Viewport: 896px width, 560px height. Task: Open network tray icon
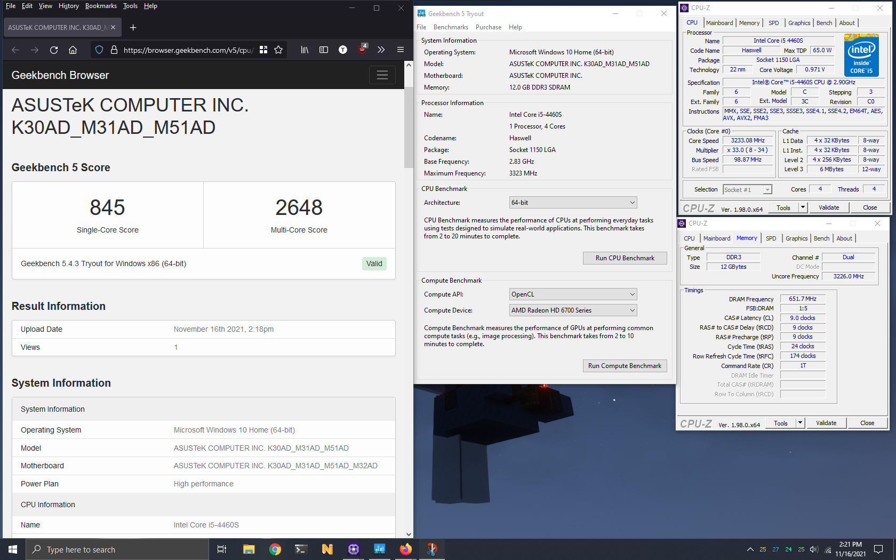828,549
